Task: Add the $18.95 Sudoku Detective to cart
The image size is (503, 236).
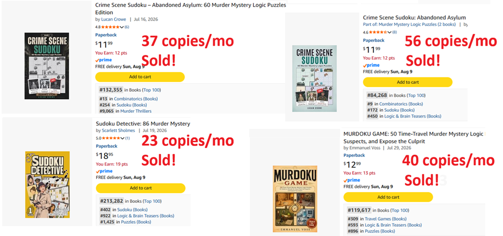Action: point(141,188)
